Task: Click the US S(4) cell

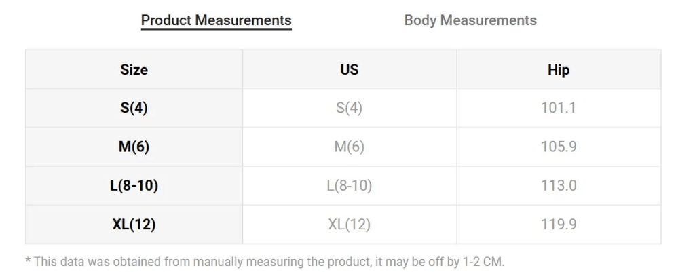Action: tap(350, 108)
